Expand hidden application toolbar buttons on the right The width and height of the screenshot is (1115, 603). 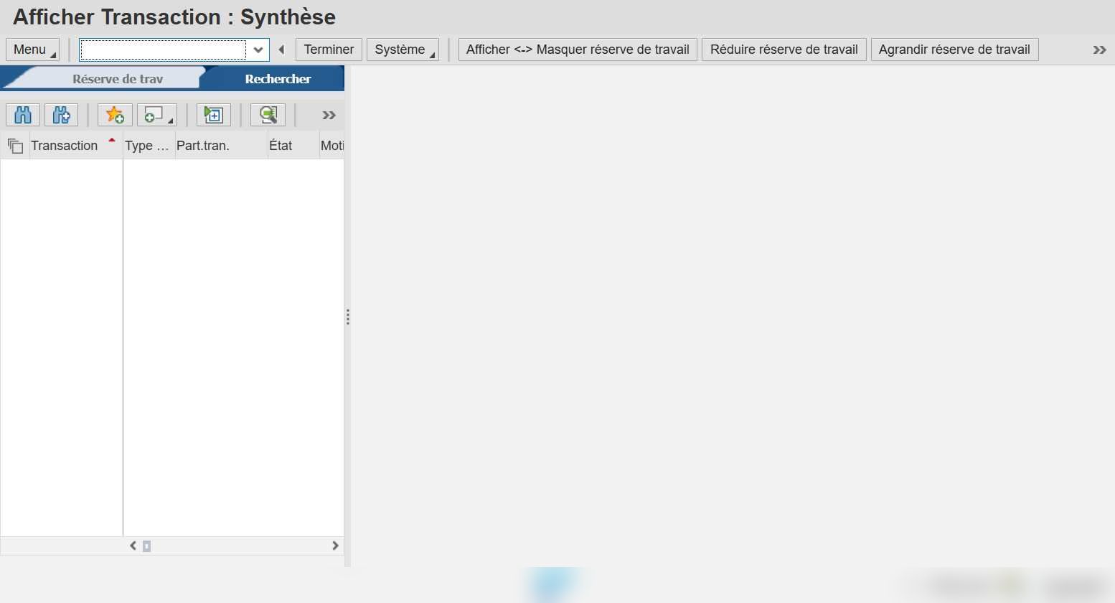[x=1099, y=50]
